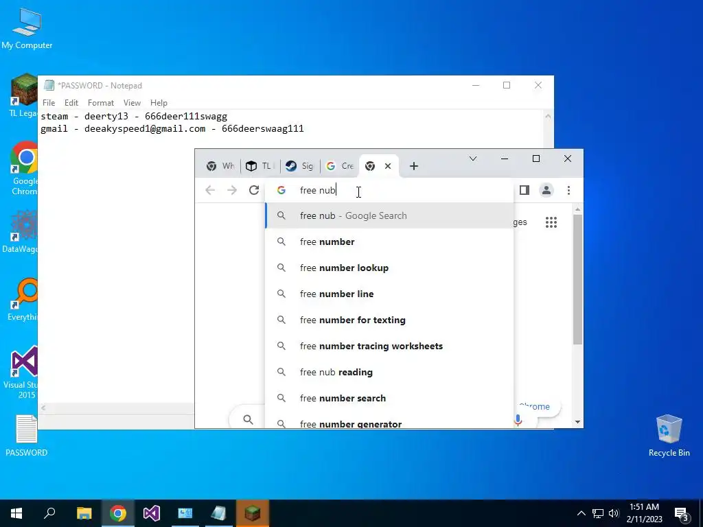703x527 pixels.
Task: Click Windows Start button
Action: pyautogui.click(x=16, y=513)
